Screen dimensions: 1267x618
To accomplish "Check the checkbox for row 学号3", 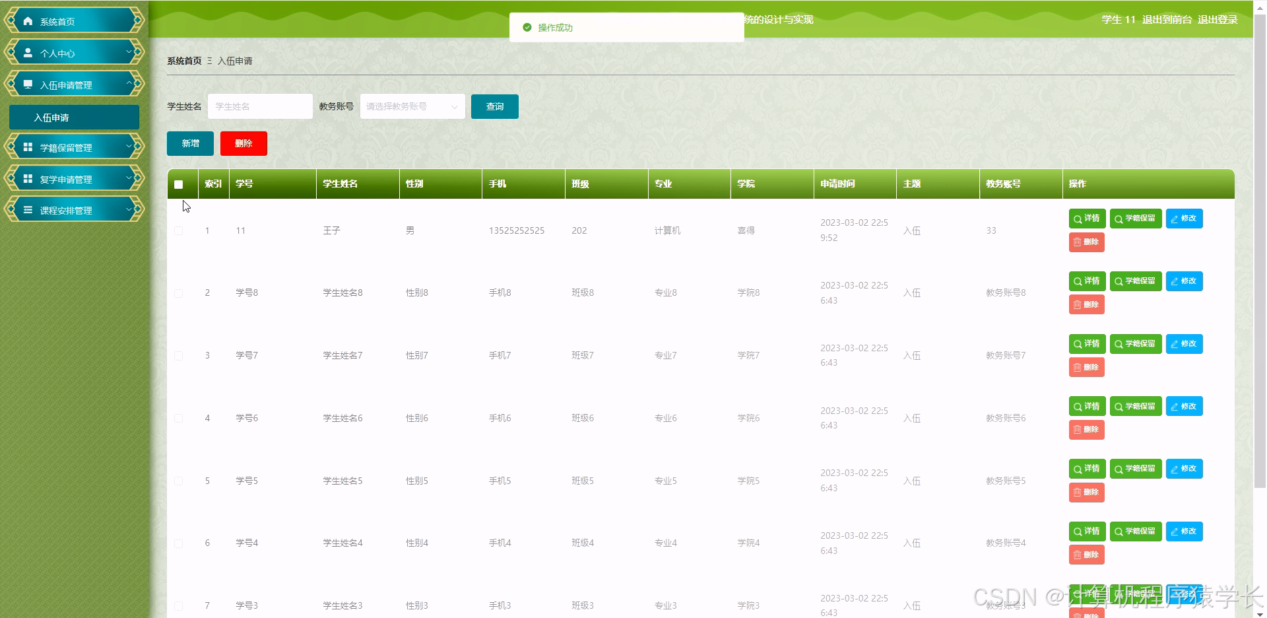I will click(178, 605).
